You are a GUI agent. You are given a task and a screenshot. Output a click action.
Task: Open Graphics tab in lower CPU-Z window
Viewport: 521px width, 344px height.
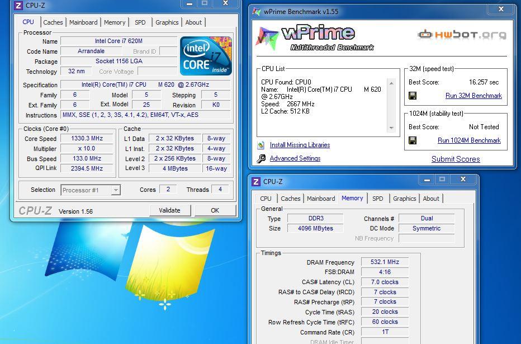click(x=404, y=199)
